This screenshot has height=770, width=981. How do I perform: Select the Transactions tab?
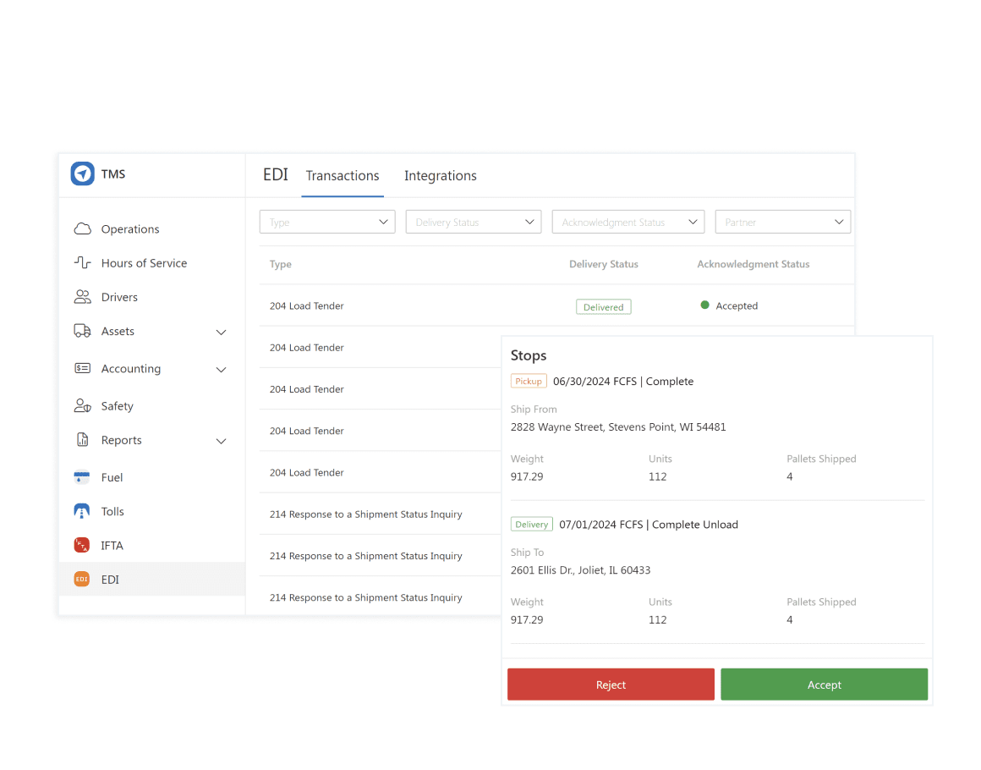pyautogui.click(x=343, y=175)
